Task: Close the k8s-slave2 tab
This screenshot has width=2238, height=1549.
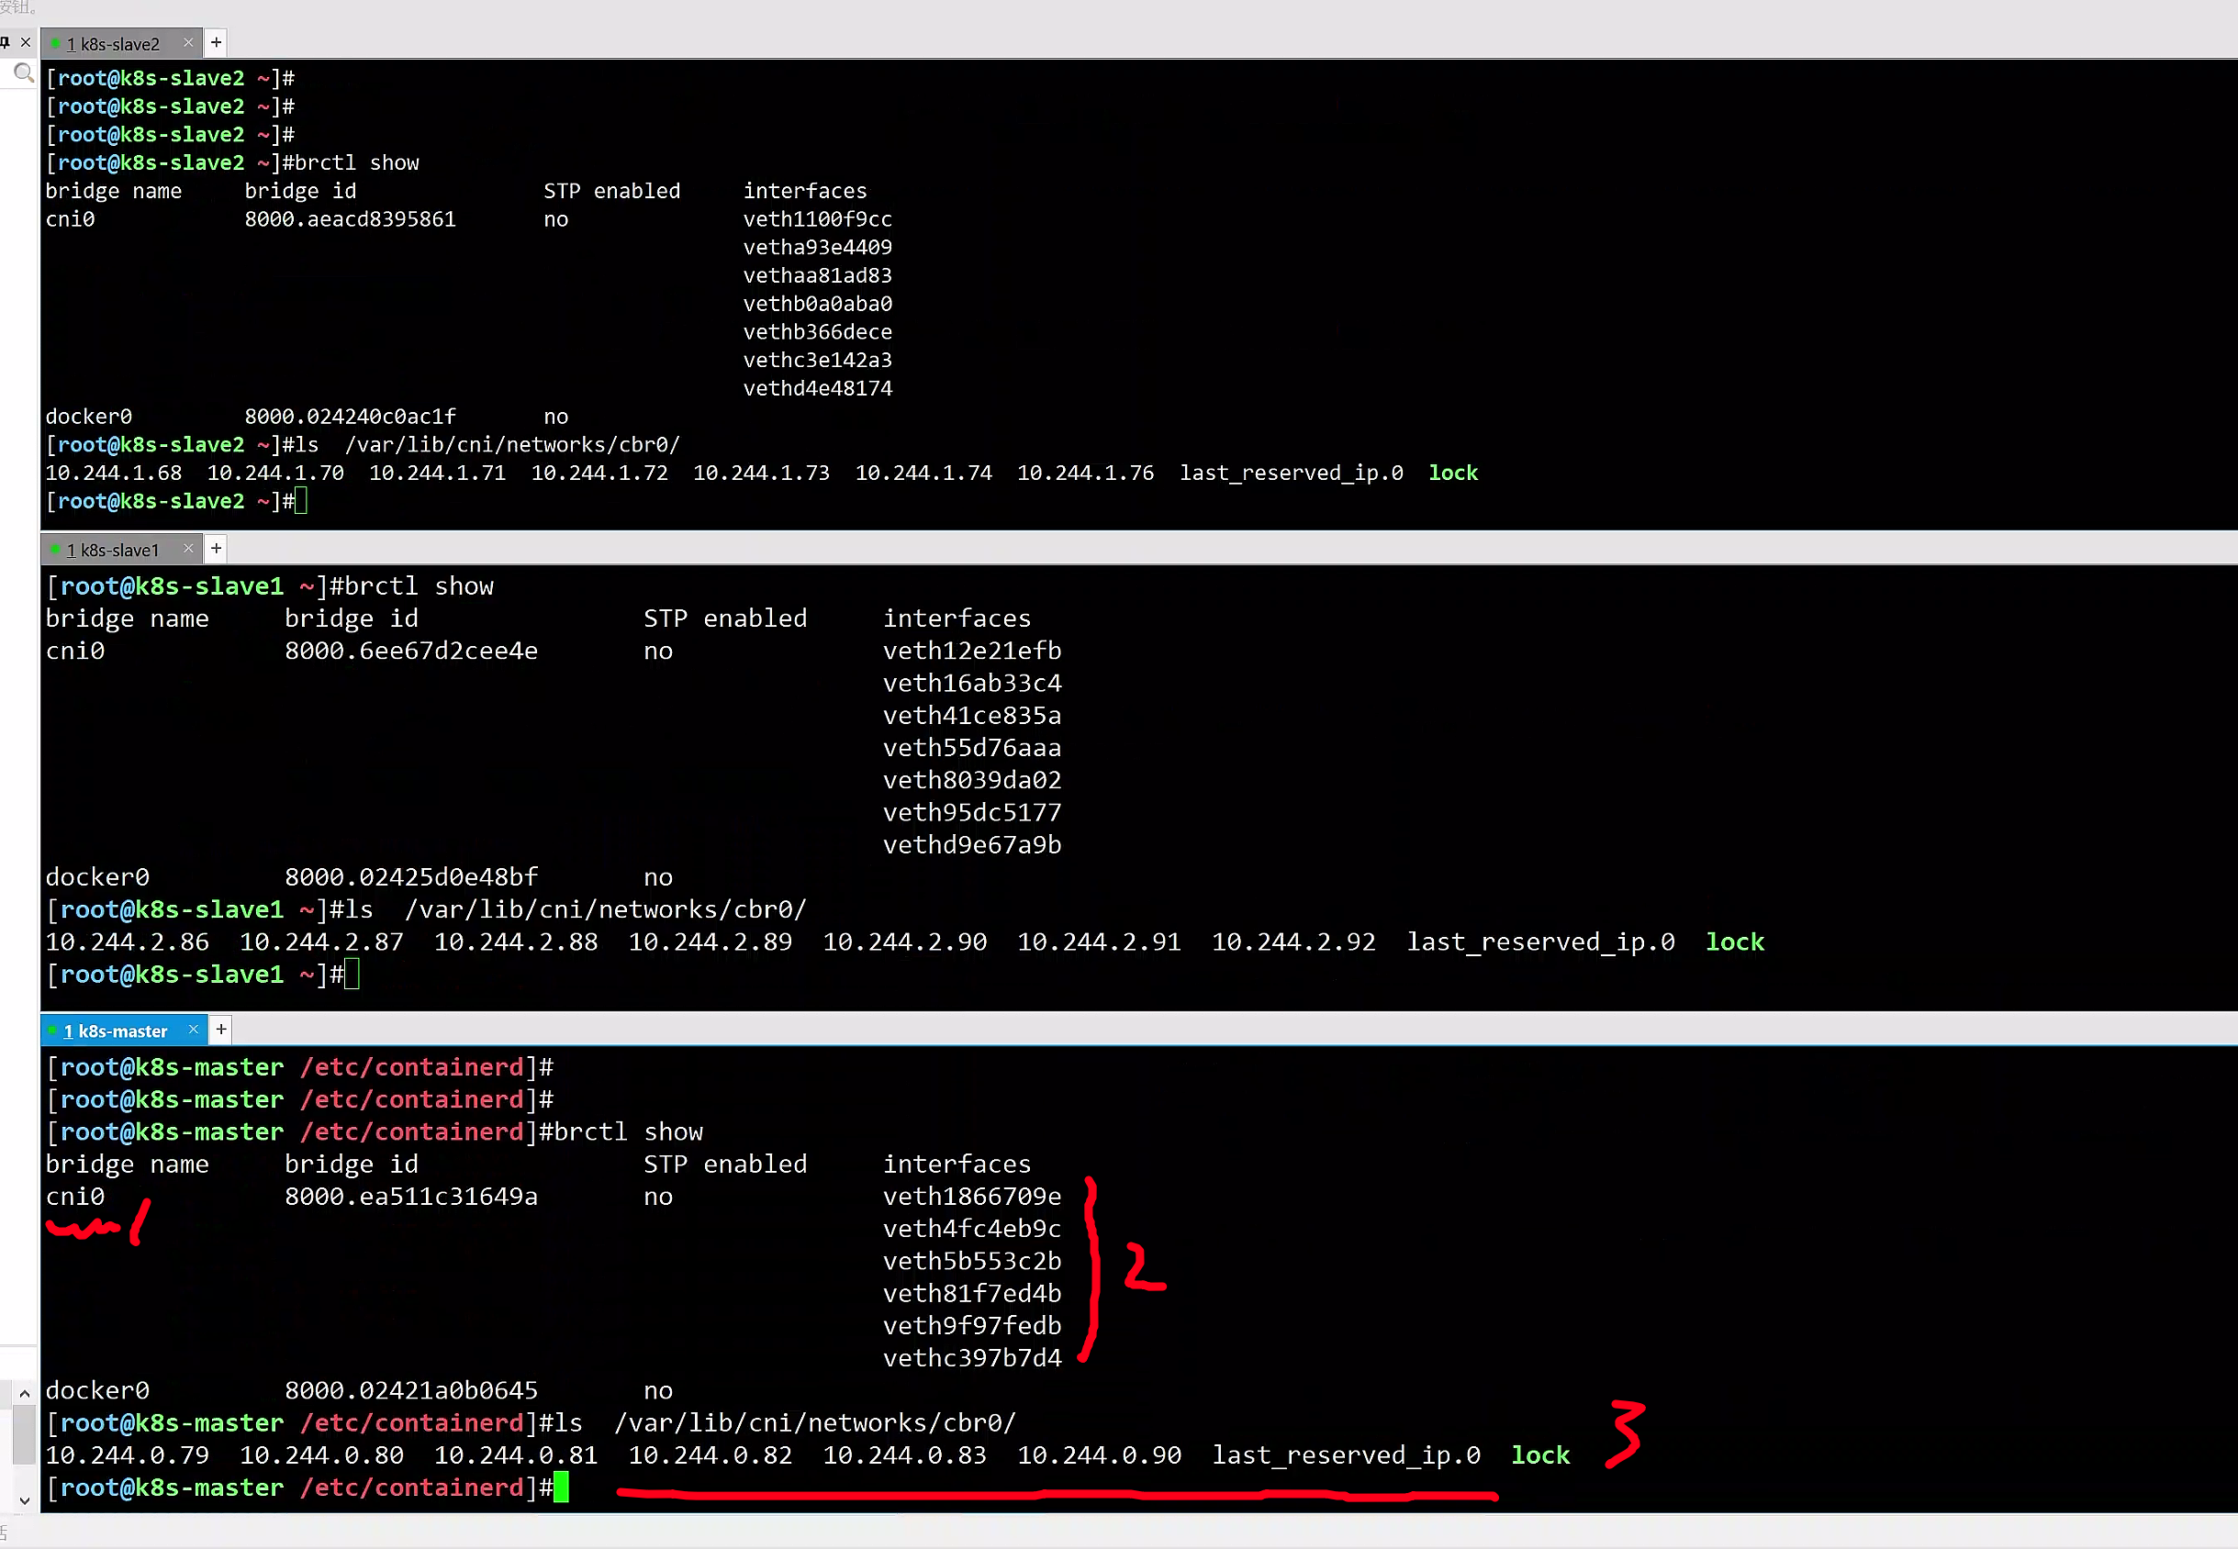Action: click(188, 41)
